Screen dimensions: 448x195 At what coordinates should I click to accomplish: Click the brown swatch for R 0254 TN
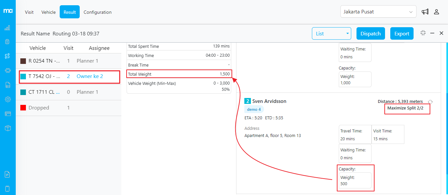click(x=23, y=61)
